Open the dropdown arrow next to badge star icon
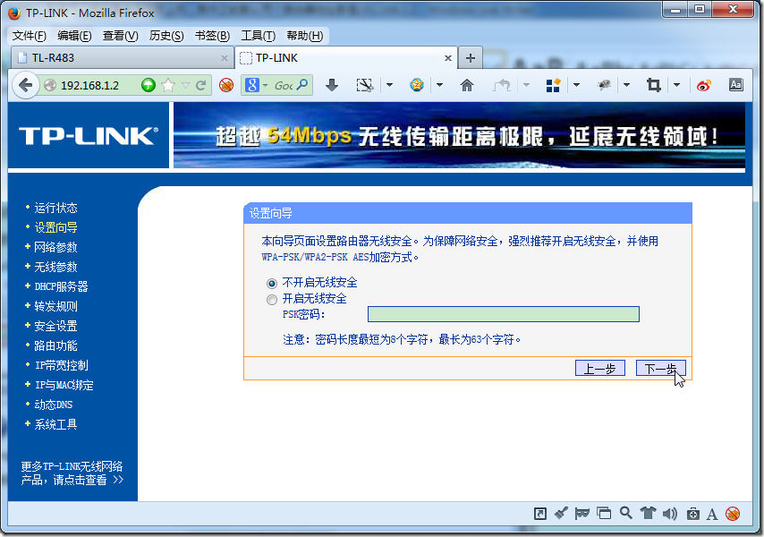This screenshot has height=537, width=764. (439, 85)
